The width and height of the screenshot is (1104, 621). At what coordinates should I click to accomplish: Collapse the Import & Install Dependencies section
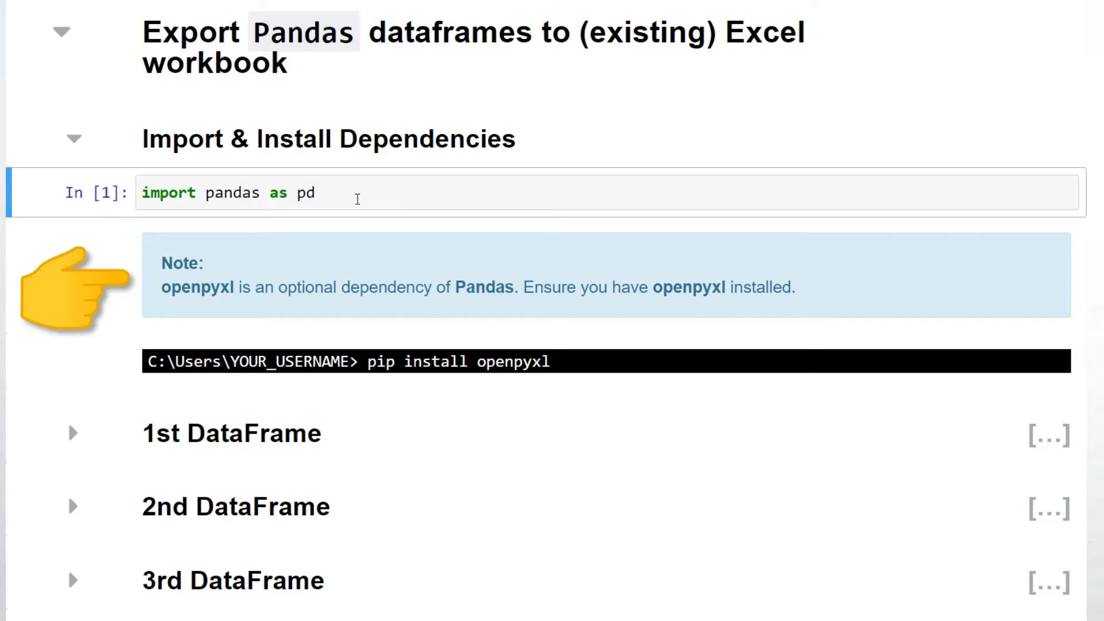point(74,139)
